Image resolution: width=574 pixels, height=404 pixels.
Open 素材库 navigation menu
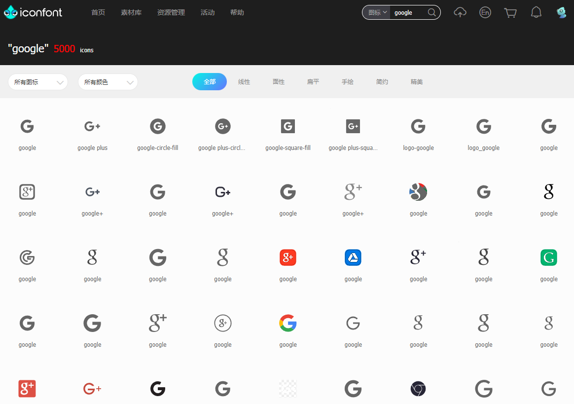pyautogui.click(x=131, y=12)
